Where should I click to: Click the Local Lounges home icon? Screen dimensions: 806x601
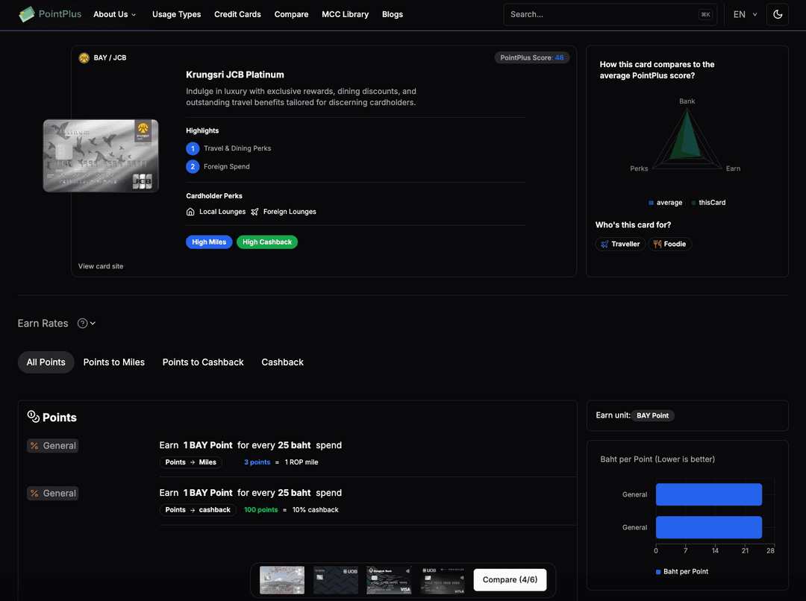click(x=190, y=212)
